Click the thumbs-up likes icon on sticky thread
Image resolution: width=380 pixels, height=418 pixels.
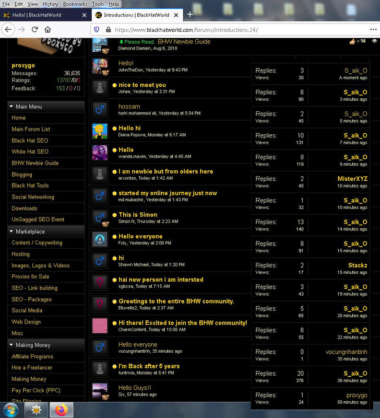coord(352,41)
